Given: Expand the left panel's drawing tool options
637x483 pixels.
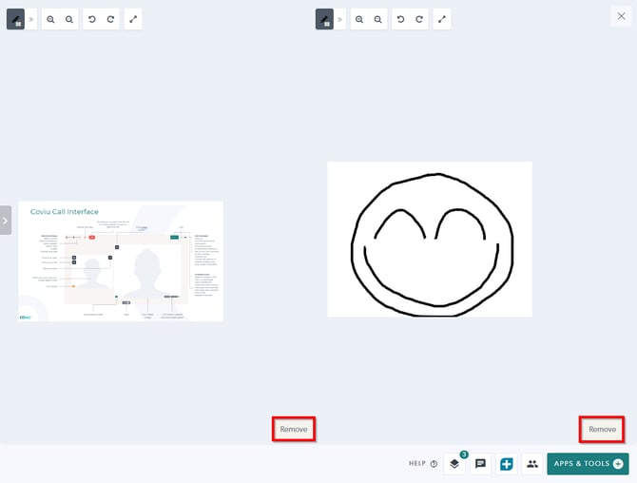Looking at the screenshot, I should (x=30, y=19).
